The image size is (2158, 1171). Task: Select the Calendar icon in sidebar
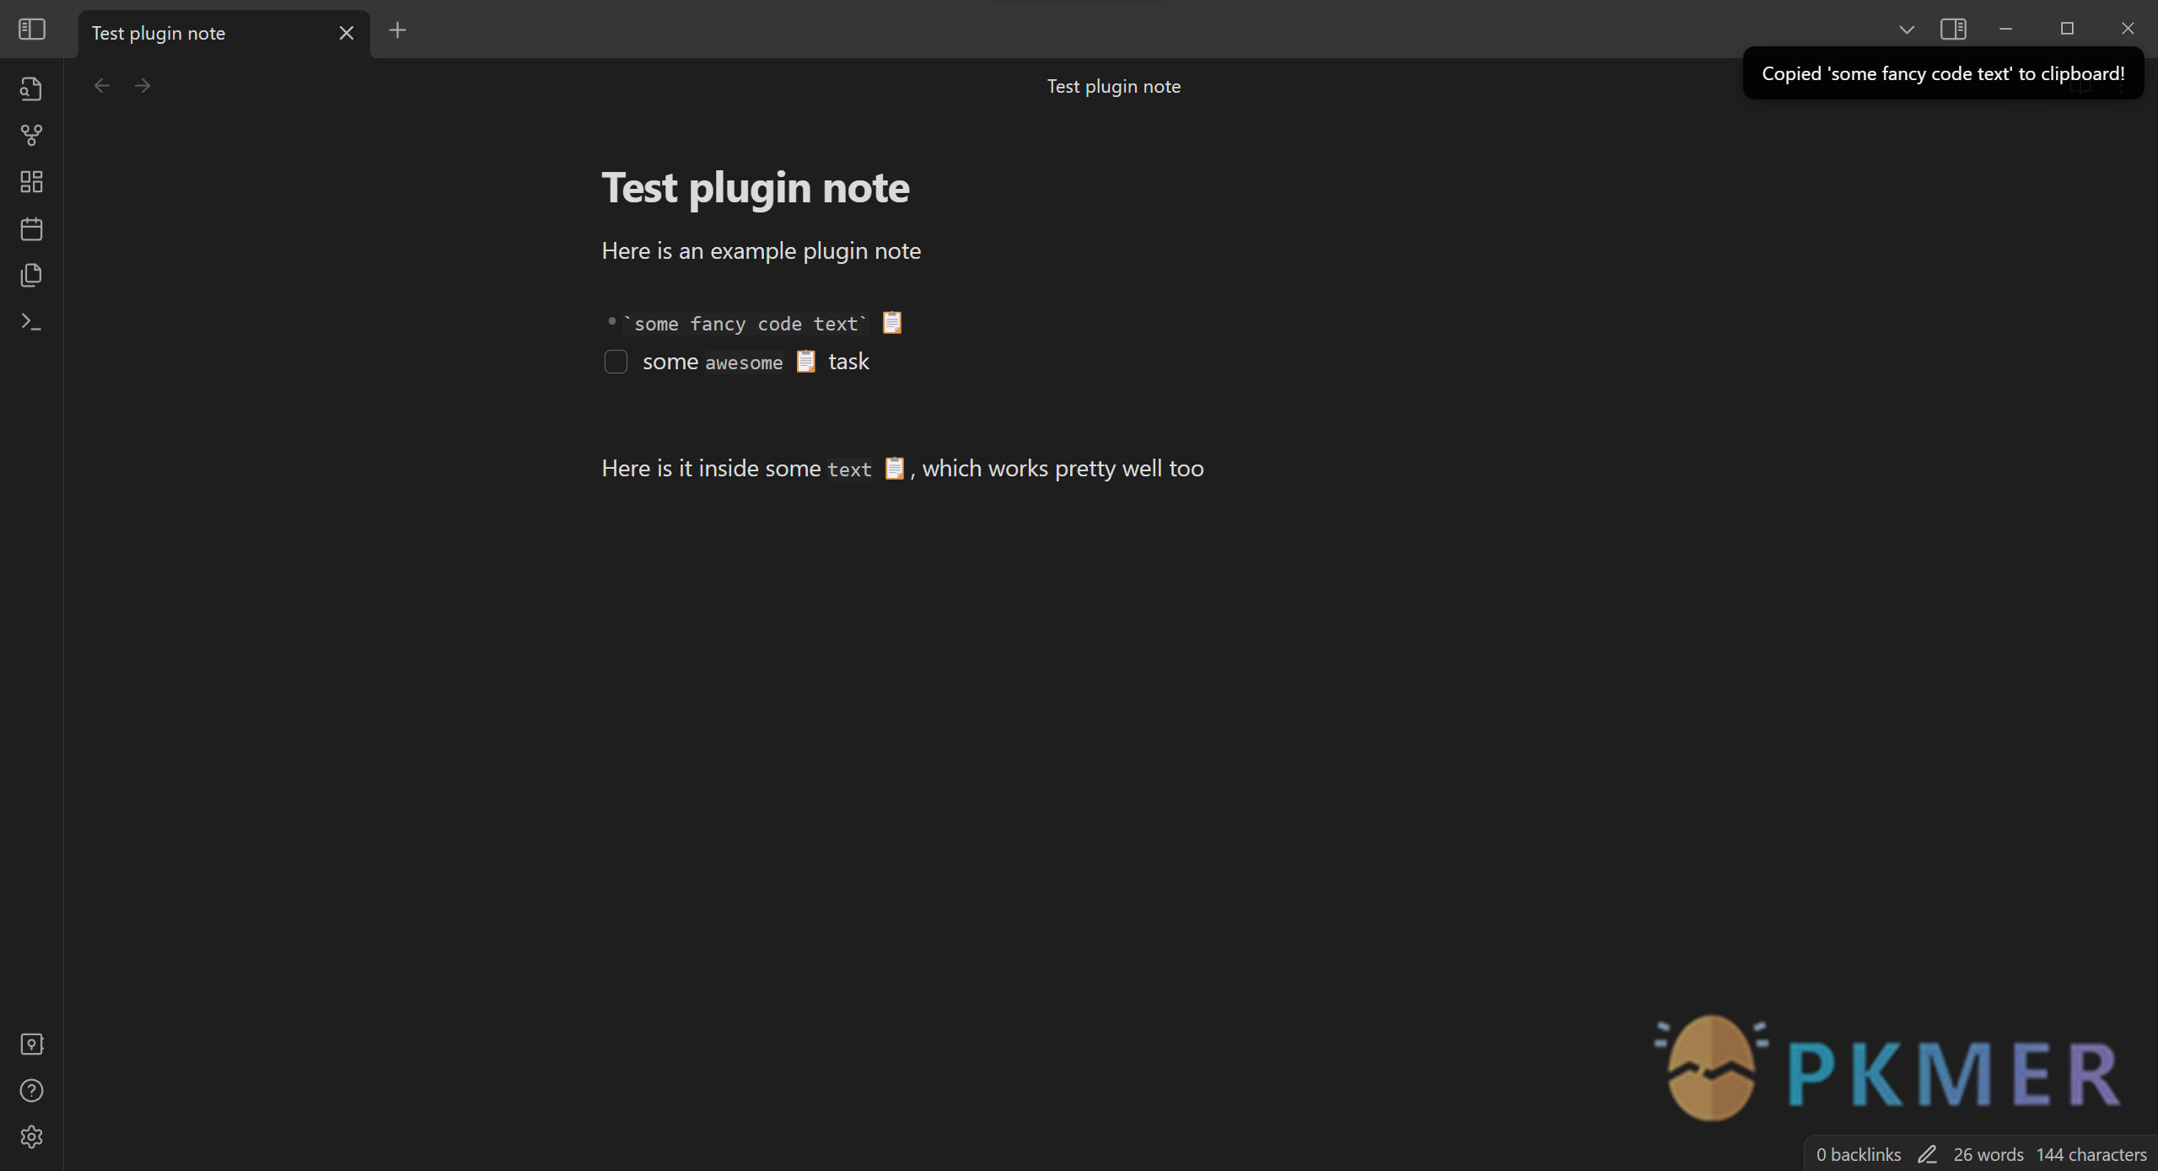coord(30,228)
